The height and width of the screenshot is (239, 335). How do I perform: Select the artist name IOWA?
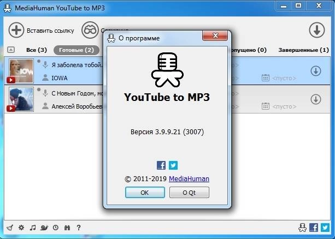click(x=60, y=78)
